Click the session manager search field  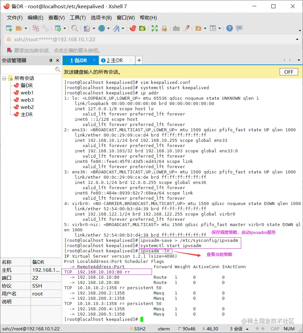click(28, 69)
